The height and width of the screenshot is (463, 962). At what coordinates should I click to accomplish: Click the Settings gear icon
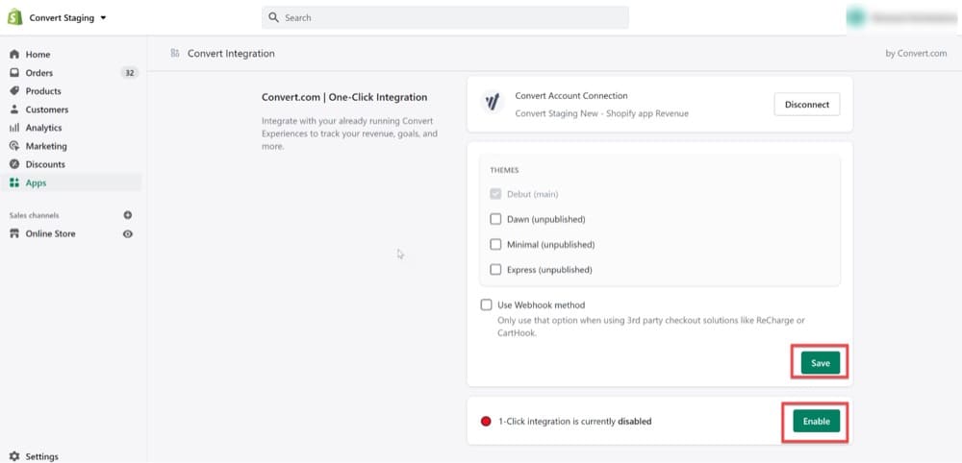pos(14,456)
